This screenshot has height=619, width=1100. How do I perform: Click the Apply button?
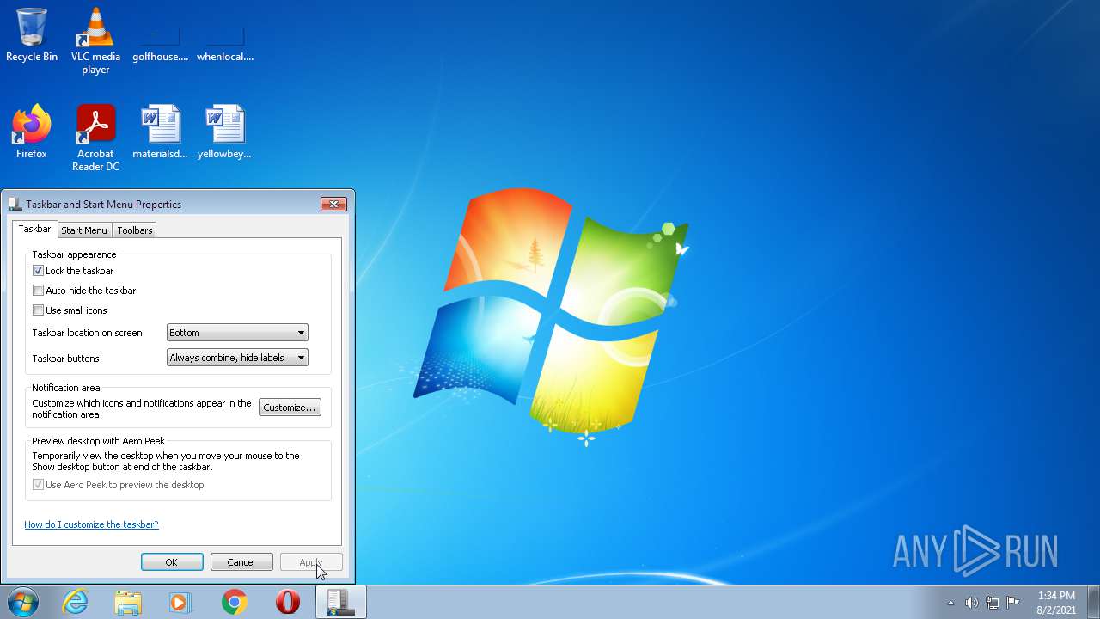click(311, 562)
